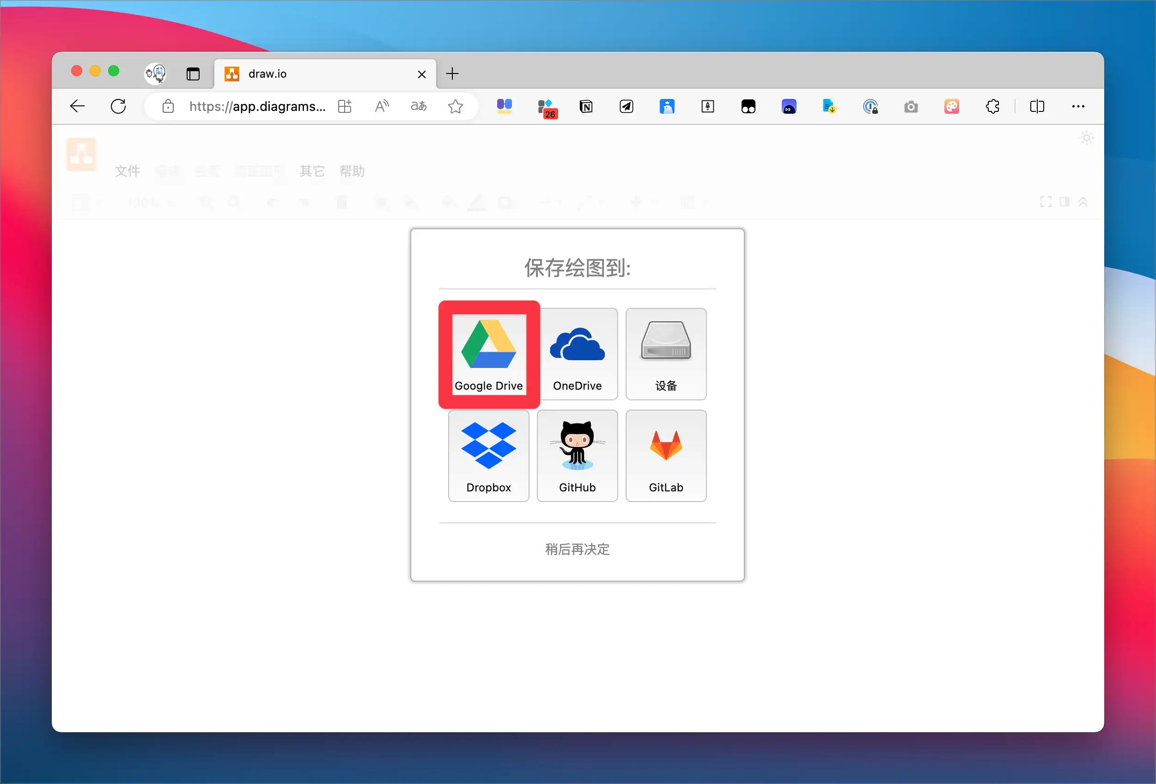Expand the browser three-dots settings menu

tap(1078, 106)
